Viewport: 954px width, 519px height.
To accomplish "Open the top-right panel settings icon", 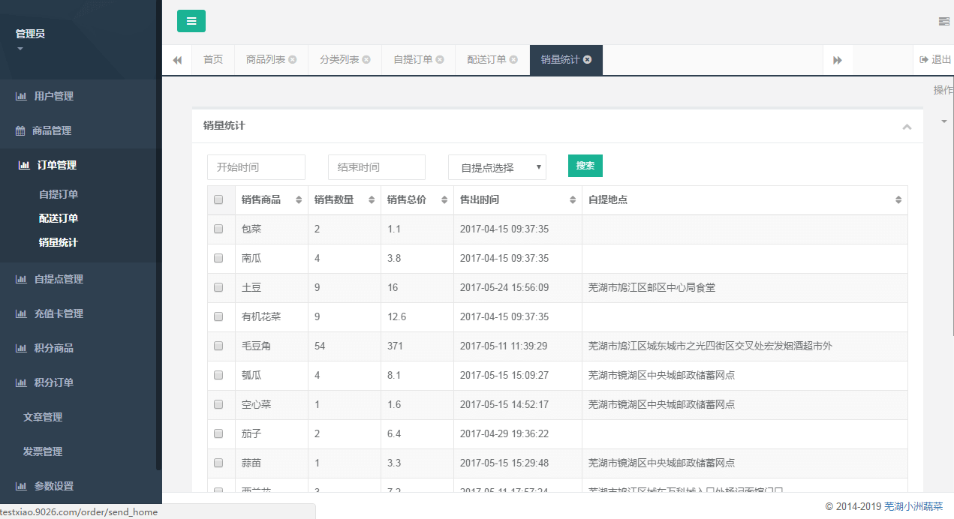I will tap(943, 21).
